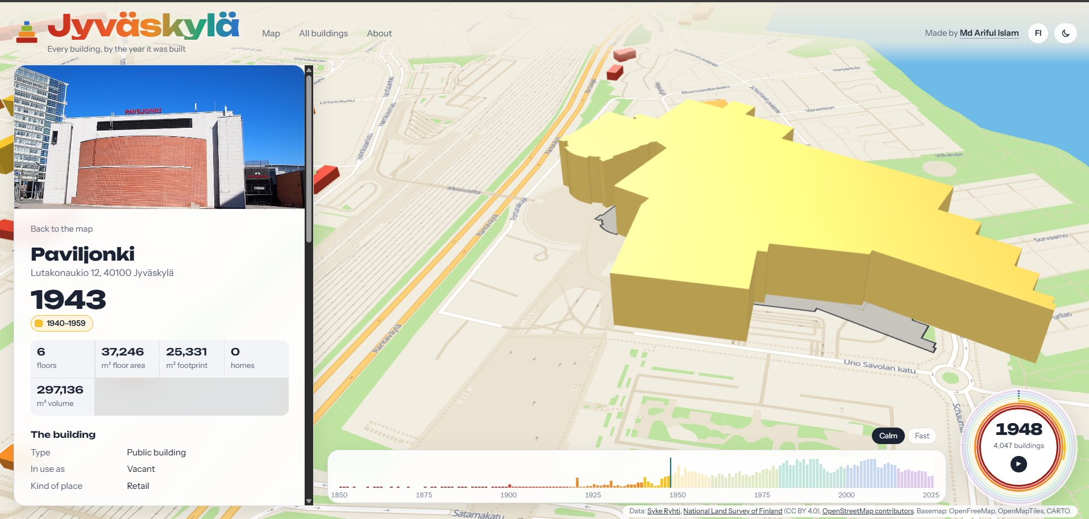Click the 1948 year dial readout
The width and height of the screenshot is (1089, 519).
pyautogui.click(x=1019, y=429)
